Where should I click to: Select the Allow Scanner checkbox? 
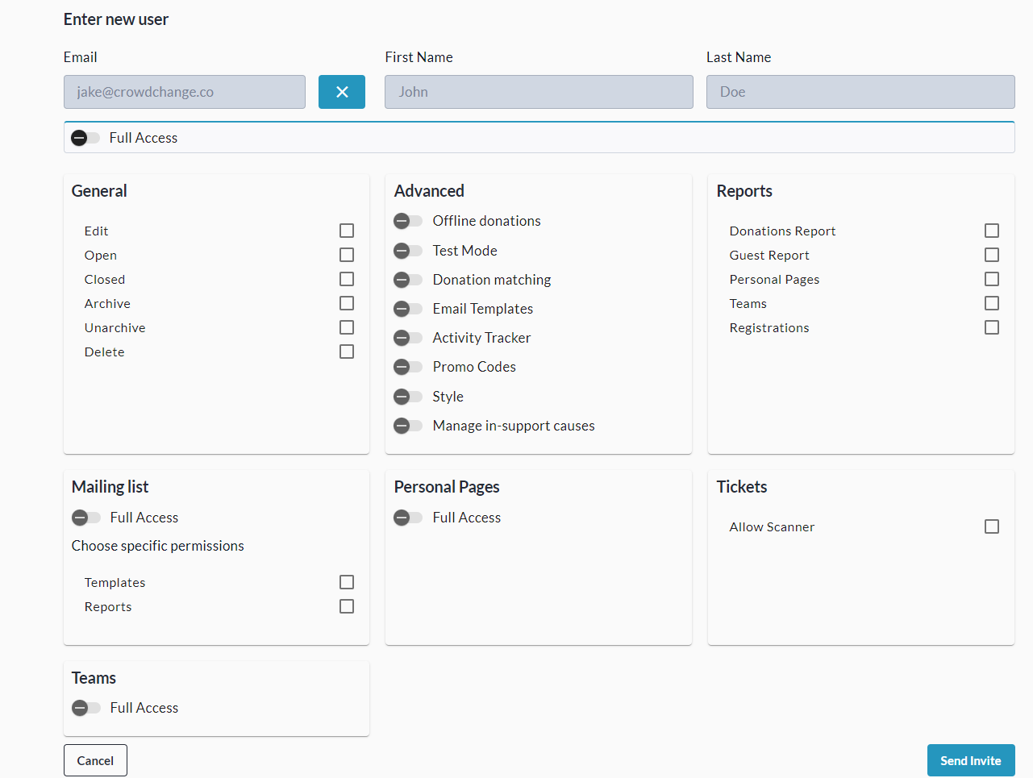coord(992,526)
